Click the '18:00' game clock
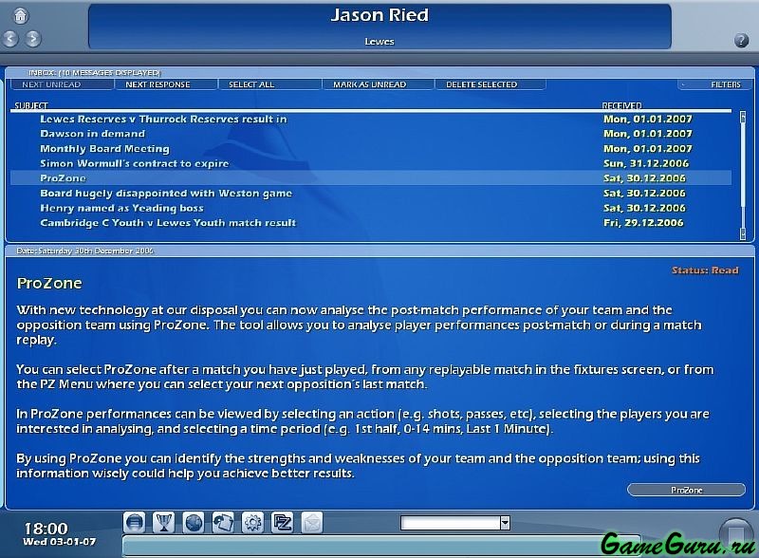Image resolution: width=759 pixels, height=558 pixels. (46, 529)
